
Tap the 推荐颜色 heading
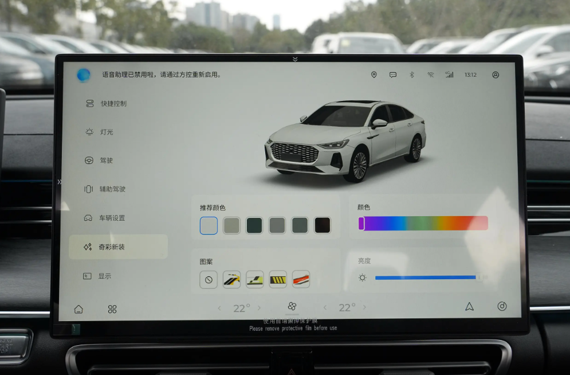pyautogui.click(x=213, y=208)
